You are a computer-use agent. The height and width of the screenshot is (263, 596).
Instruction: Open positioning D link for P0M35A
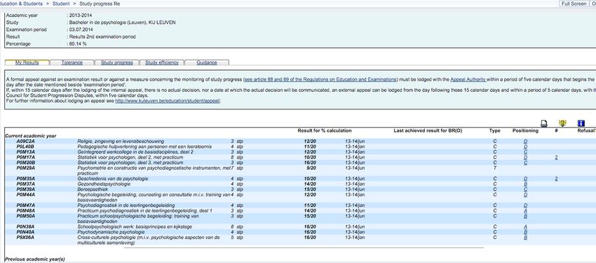pyautogui.click(x=525, y=179)
